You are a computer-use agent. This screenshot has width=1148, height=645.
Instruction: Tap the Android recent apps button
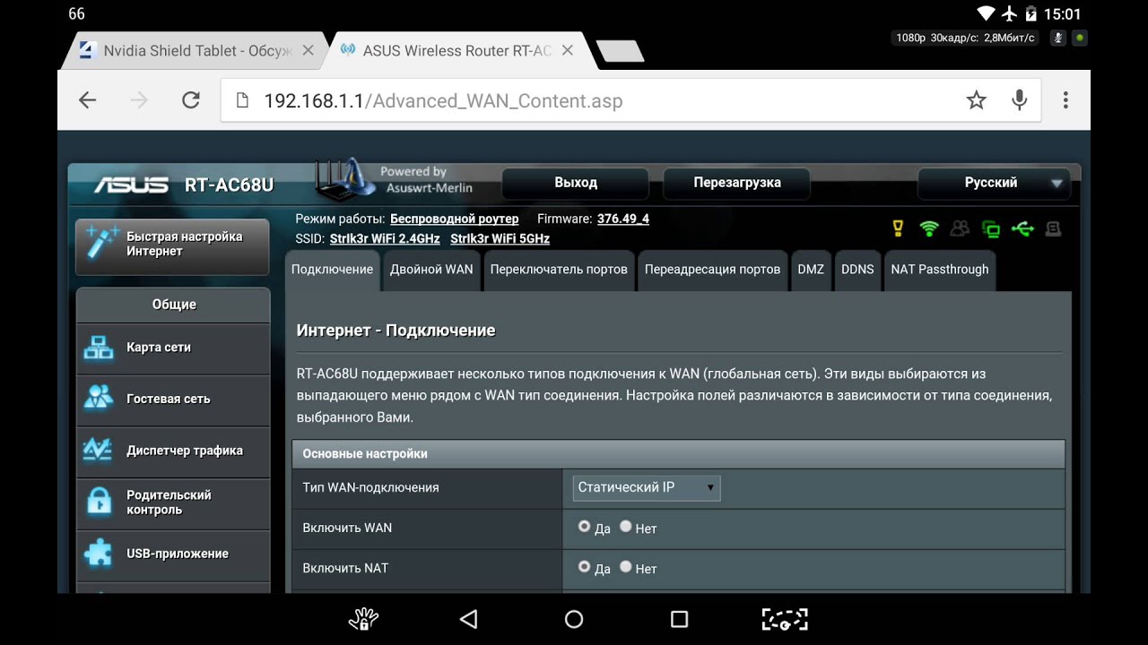680,619
